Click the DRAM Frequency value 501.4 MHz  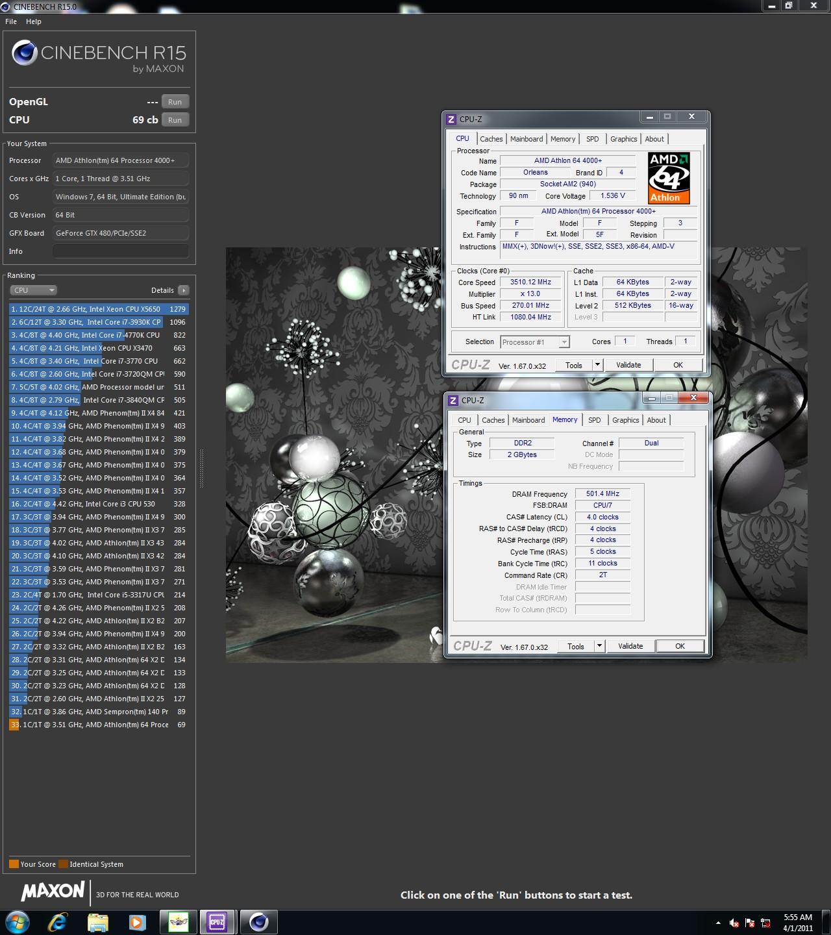point(602,494)
